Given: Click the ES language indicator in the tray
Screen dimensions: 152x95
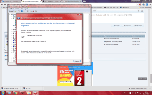Looking at the screenshot, I should pyautogui.click(x=125, y=93).
